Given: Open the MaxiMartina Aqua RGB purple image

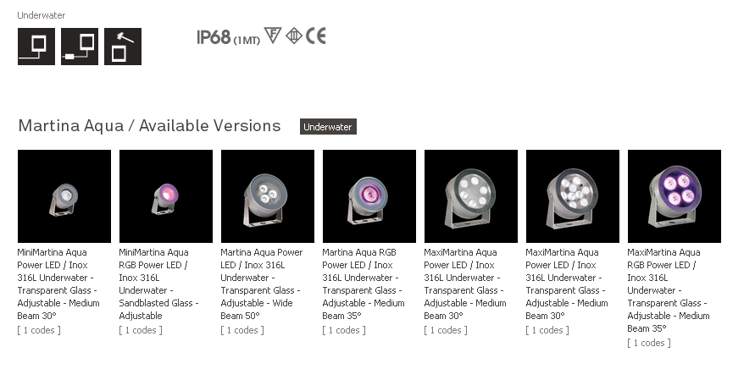Looking at the screenshot, I should [x=675, y=196].
